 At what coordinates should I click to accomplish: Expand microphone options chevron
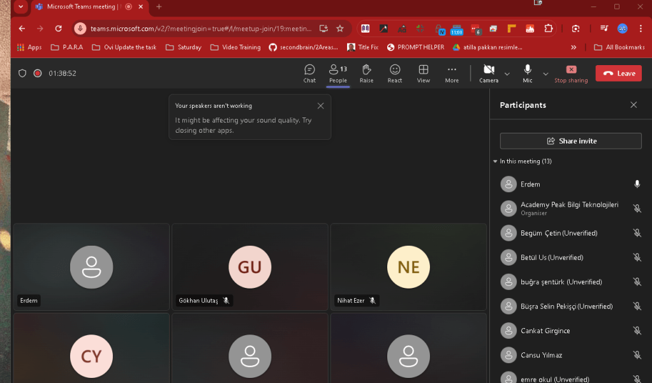[545, 74]
